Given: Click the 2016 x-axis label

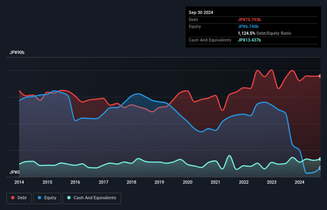Looking at the screenshot, I should pyautogui.click(x=75, y=182).
